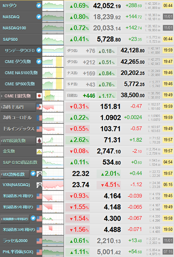Click the Twitter icon beside NASDAQ
Viewport: 174px width, 257px height.
39,17
